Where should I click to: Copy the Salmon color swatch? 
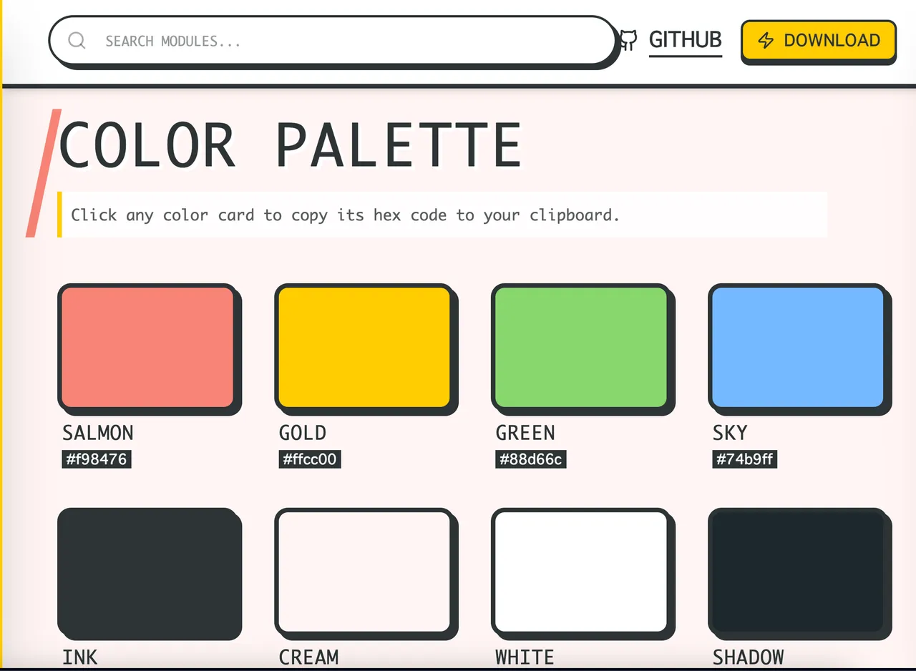[147, 347]
